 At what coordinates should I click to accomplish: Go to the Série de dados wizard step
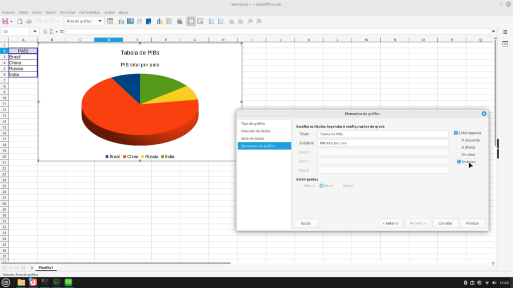(x=252, y=138)
